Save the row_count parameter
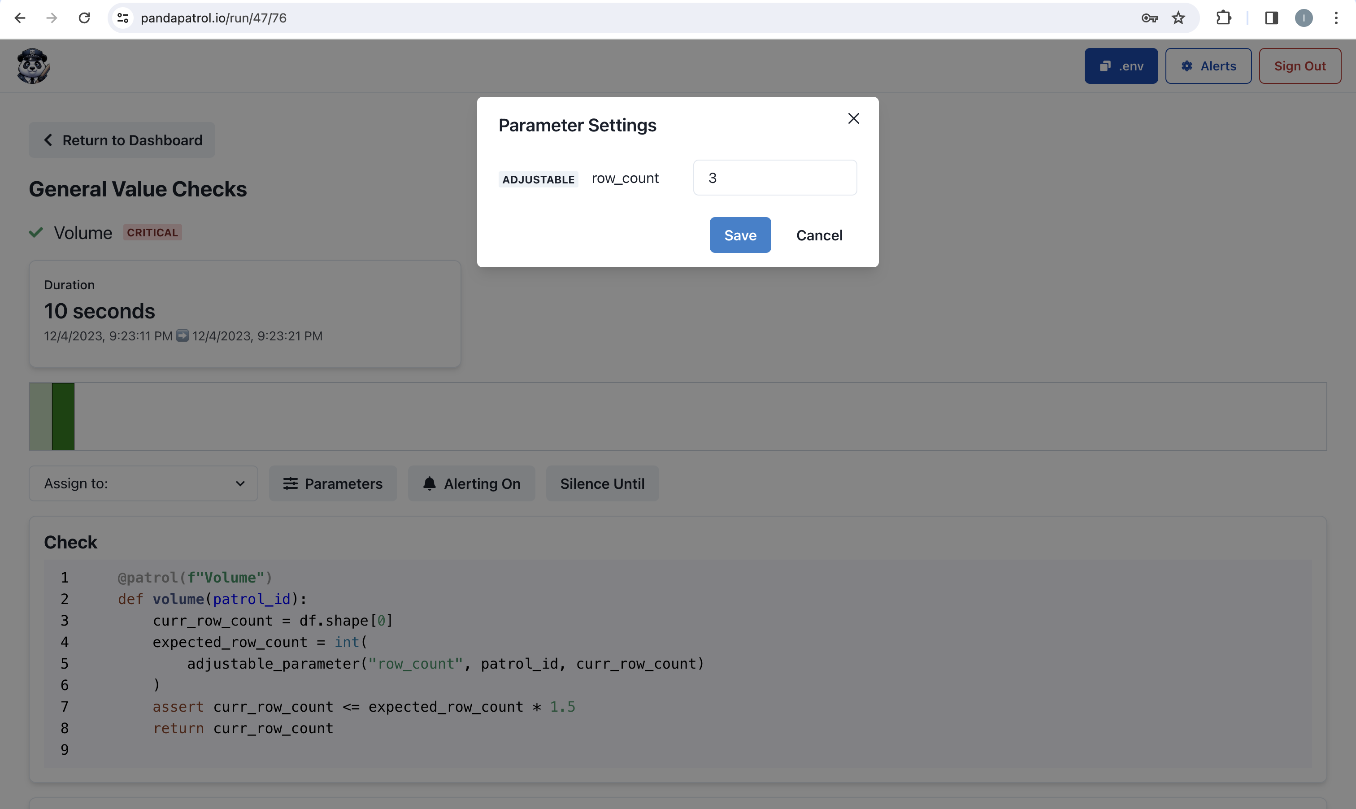This screenshot has width=1356, height=809. click(740, 235)
